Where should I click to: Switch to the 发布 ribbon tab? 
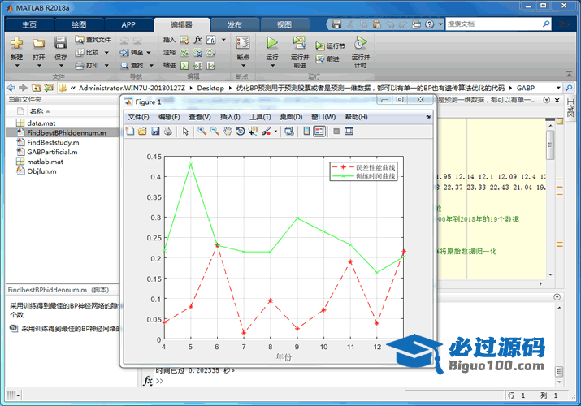[x=234, y=24]
